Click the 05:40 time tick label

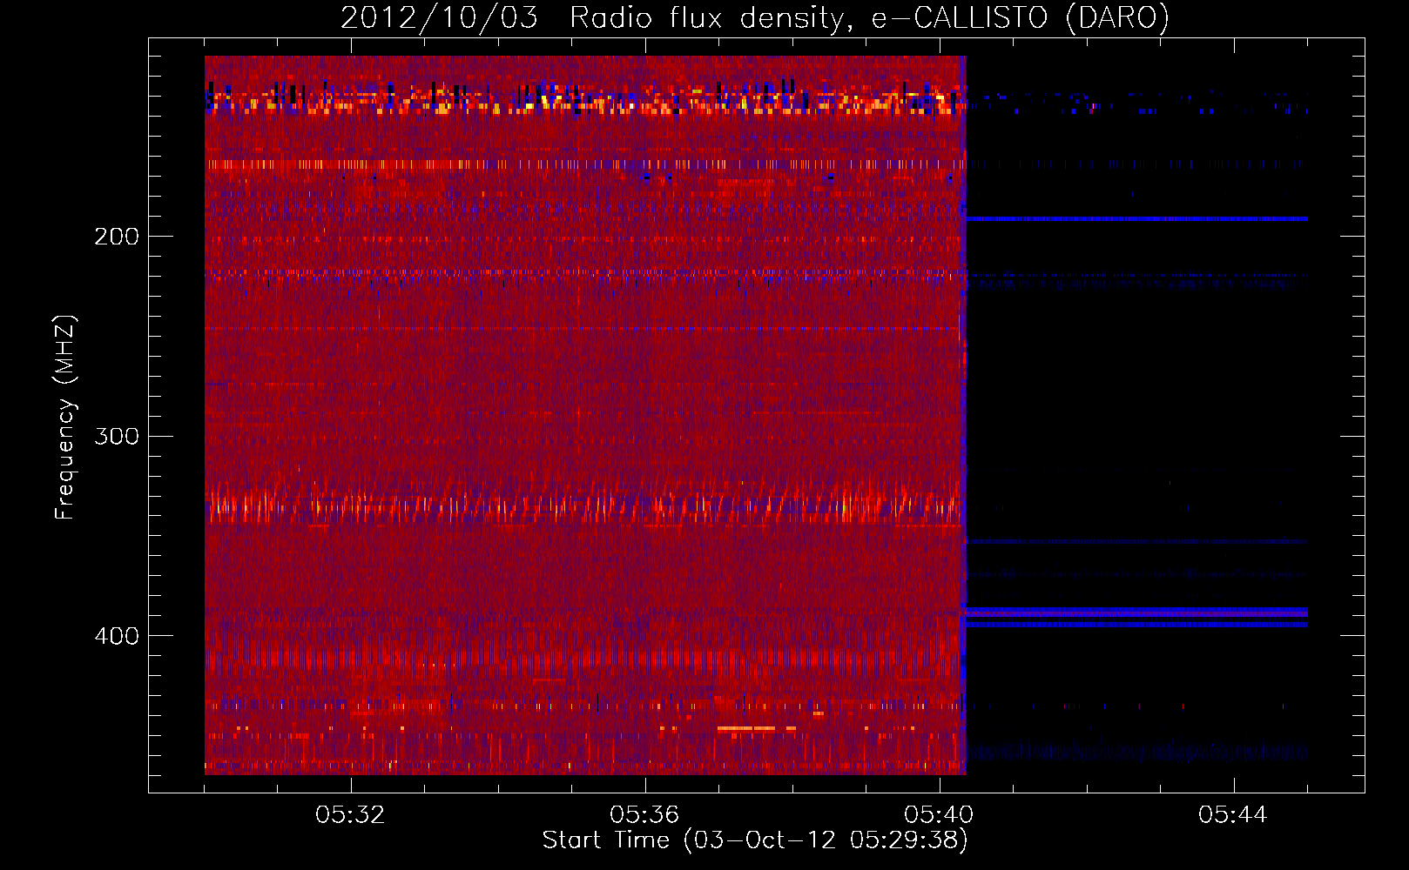click(x=939, y=814)
